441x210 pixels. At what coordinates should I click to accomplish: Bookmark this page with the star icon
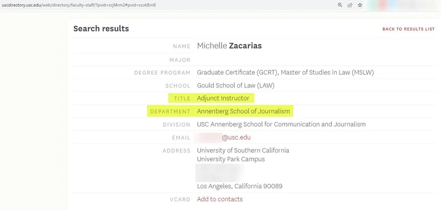[360, 5]
